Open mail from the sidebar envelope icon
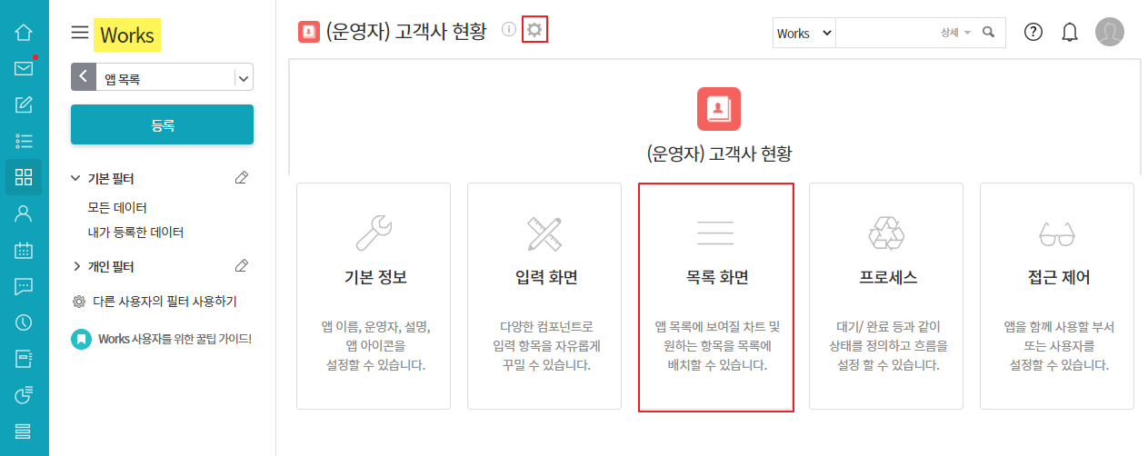 (24, 69)
